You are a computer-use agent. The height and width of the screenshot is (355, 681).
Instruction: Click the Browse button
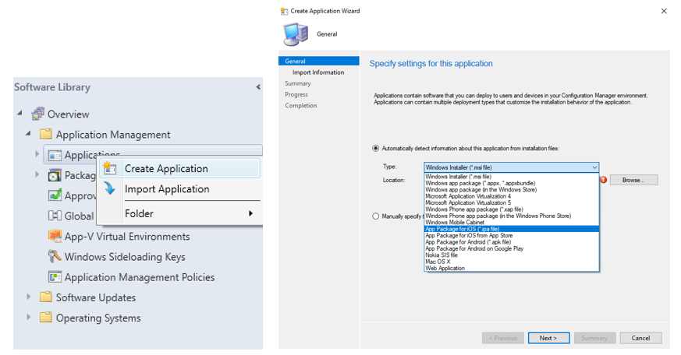(x=633, y=180)
